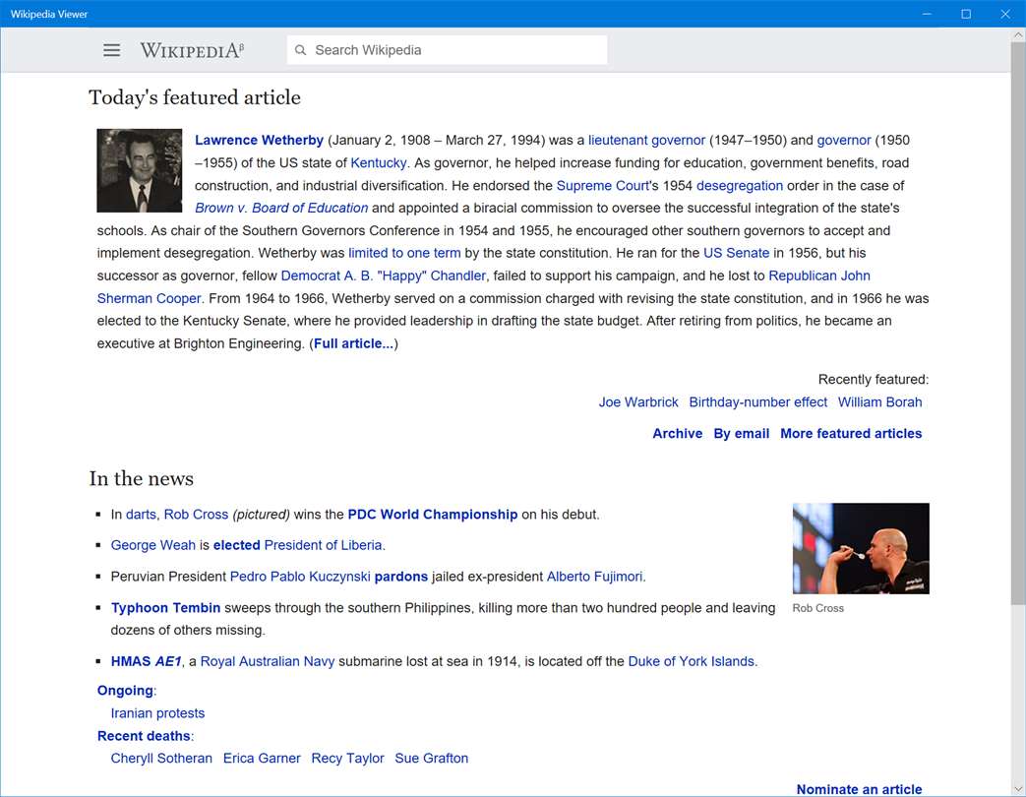The width and height of the screenshot is (1026, 797).
Task: Open PDC World Championship link
Action: tap(433, 515)
